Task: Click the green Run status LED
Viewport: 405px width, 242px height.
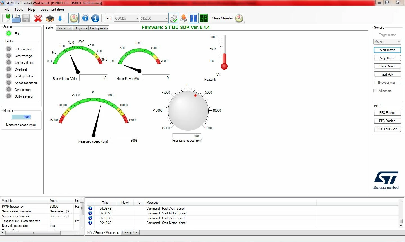Action: tap(9, 33)
